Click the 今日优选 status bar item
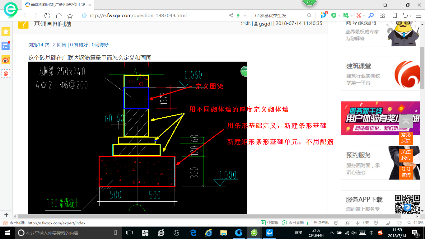The width and height of the screenshot is (425, 239). coord(14,223)
